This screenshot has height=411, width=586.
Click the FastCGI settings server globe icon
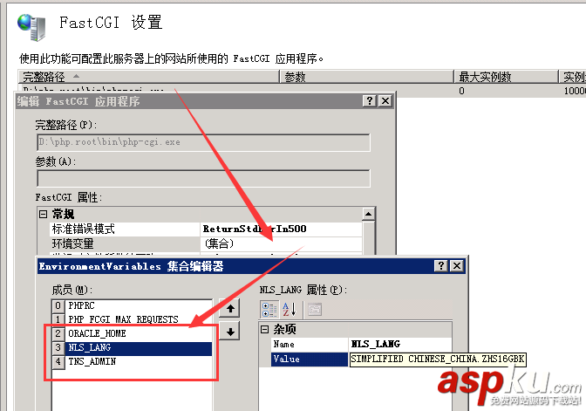(x=31, y=27)
